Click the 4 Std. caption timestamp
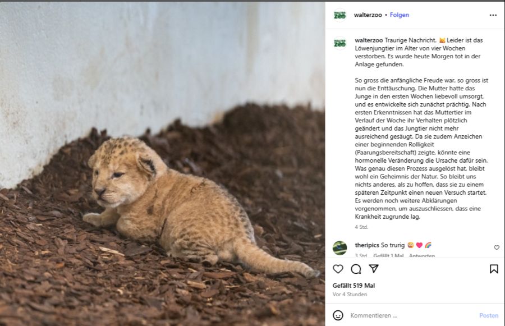The width and height of the screenshot is (505, 326). tap(361, 227)
